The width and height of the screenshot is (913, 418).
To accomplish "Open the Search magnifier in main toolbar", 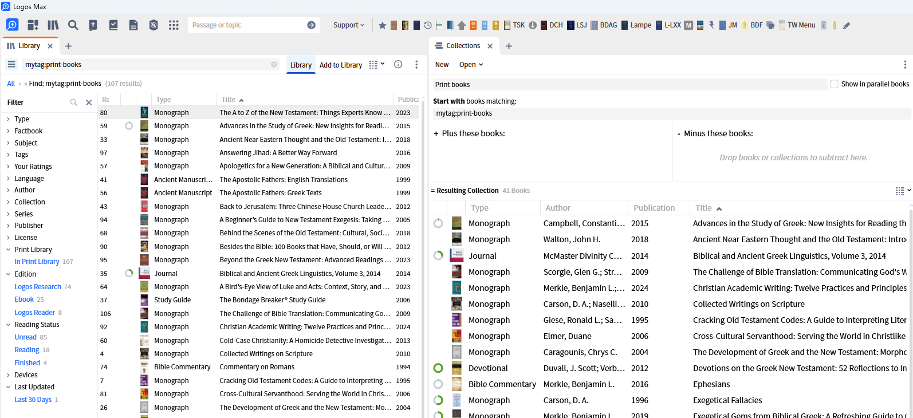I will pos(73,25).
